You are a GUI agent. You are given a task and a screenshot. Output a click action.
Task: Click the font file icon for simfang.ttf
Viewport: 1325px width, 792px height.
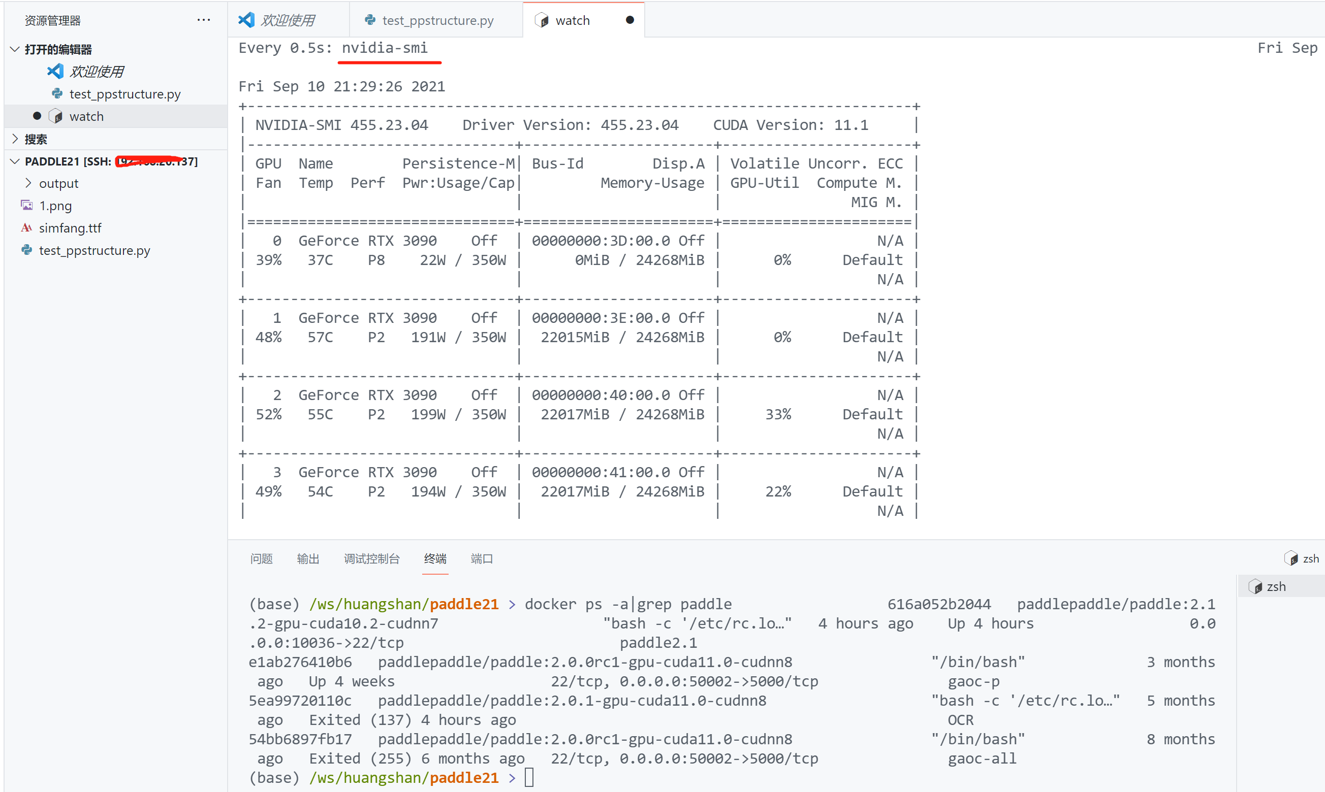[27, 228]
